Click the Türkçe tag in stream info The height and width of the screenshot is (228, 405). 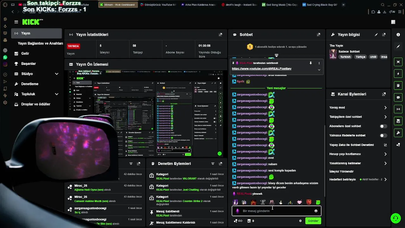click(x=360, y=57)
